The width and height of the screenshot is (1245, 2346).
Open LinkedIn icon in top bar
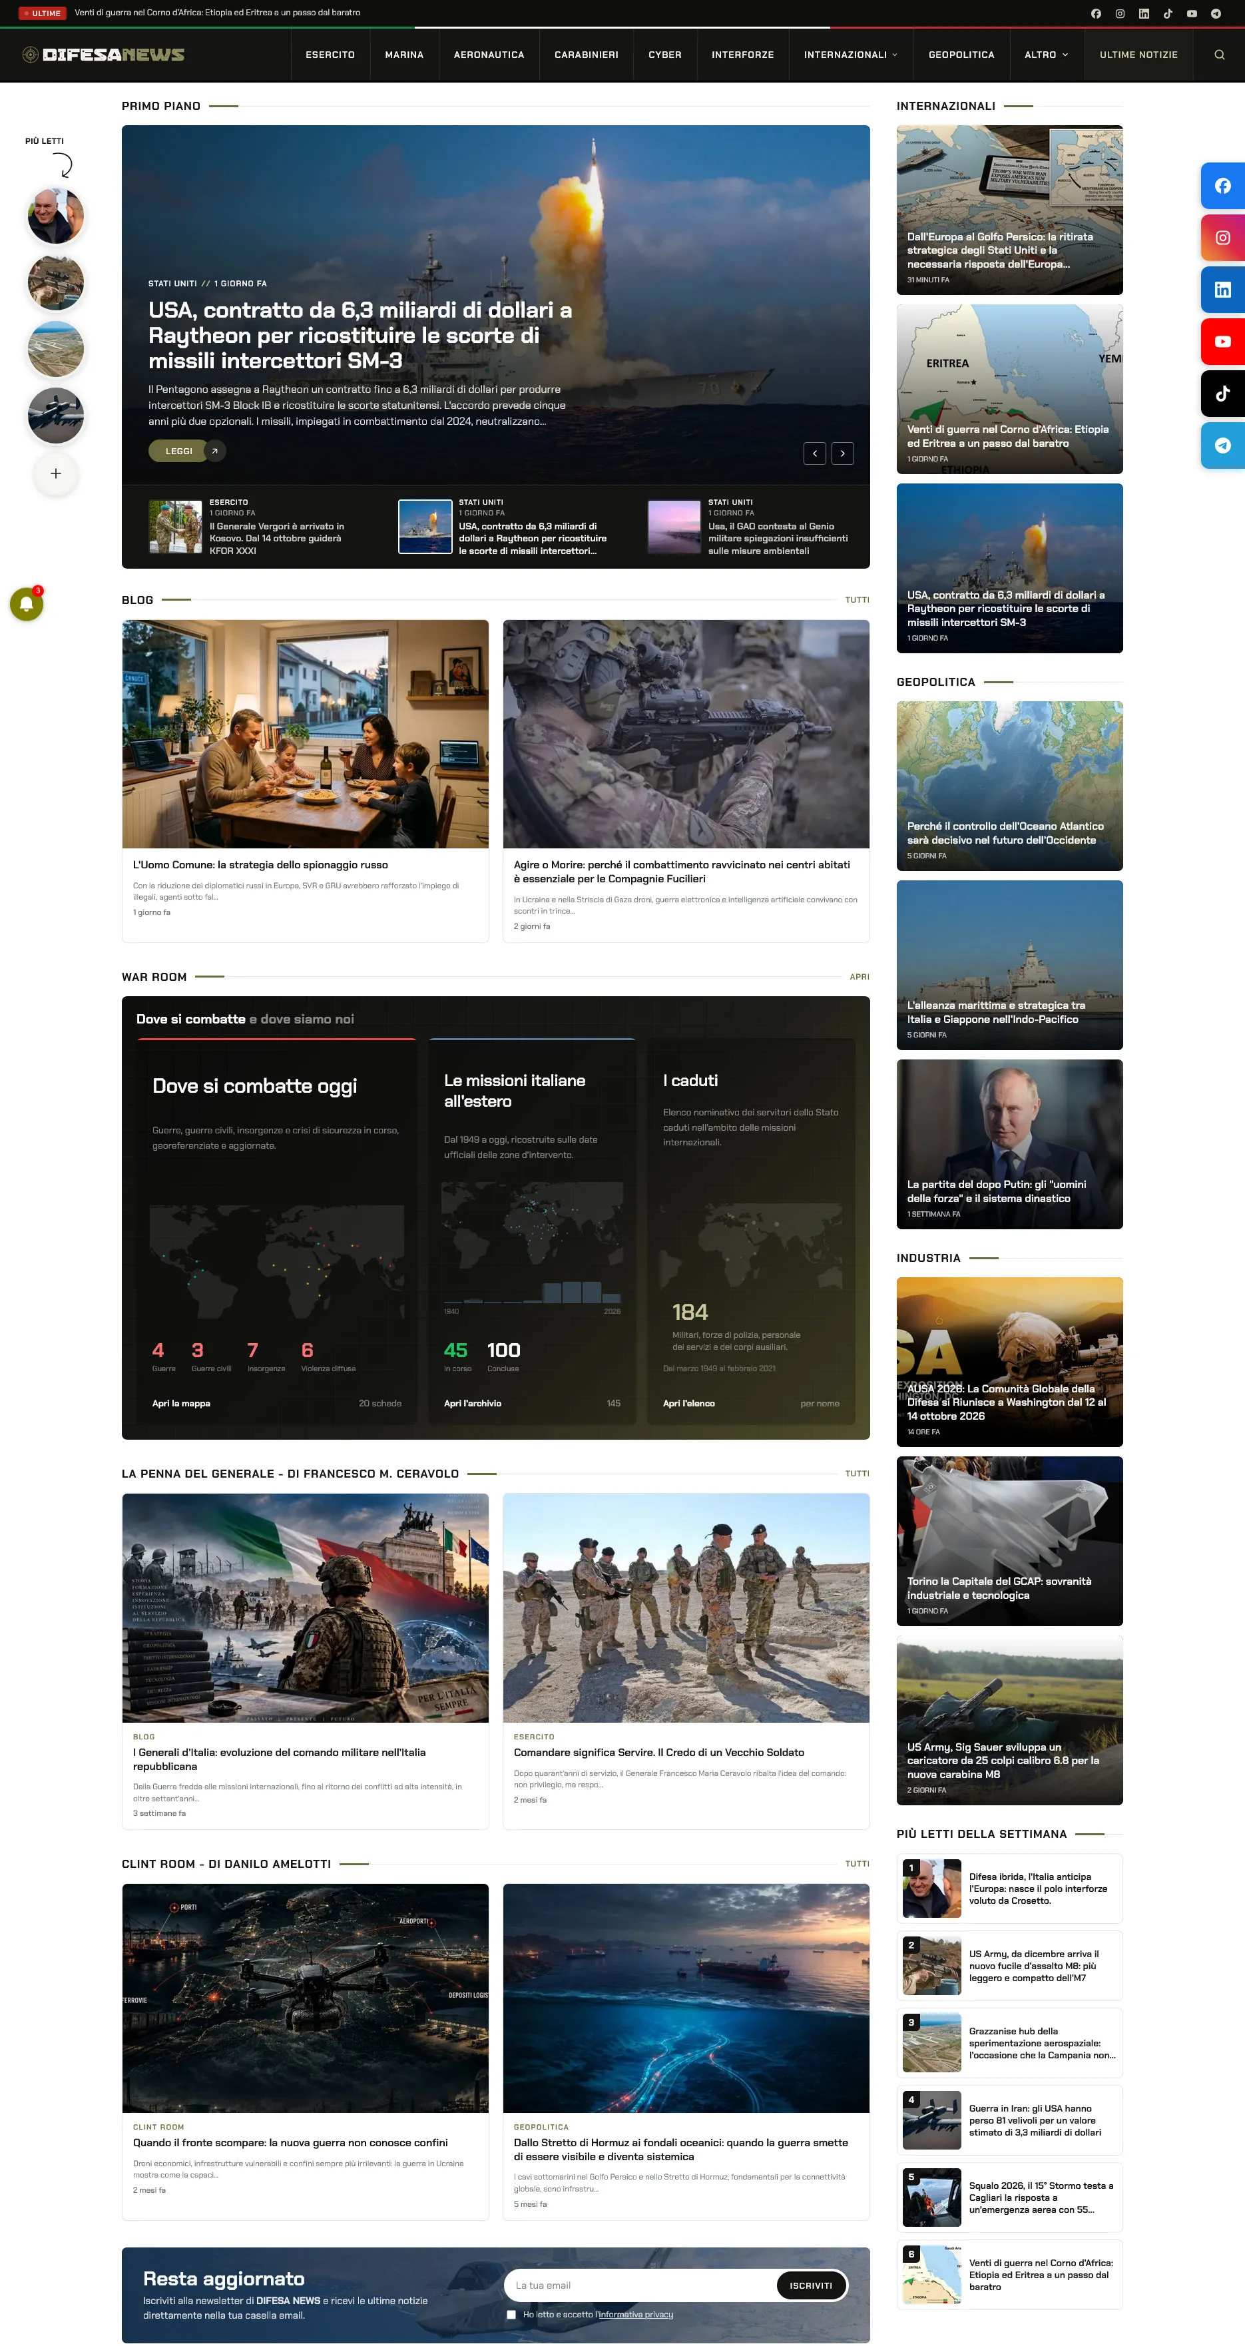pyautogui.click(x=1144, y=14)
